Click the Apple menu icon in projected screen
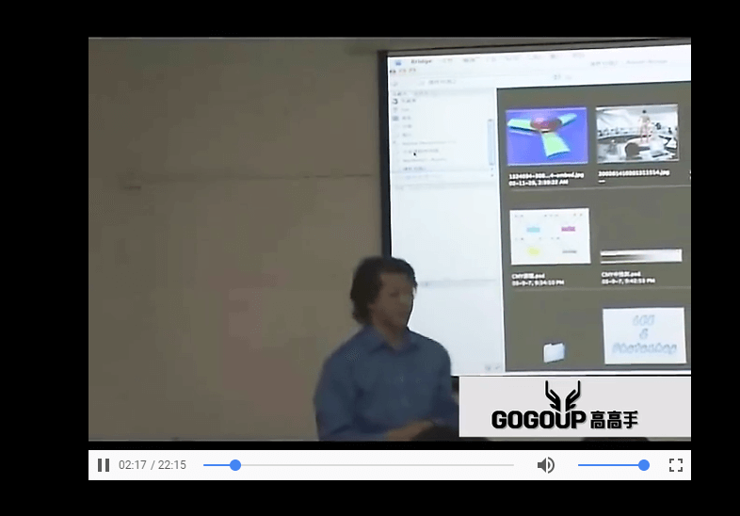The height and width of the screenshot is (516, 740). click(398, 62)
